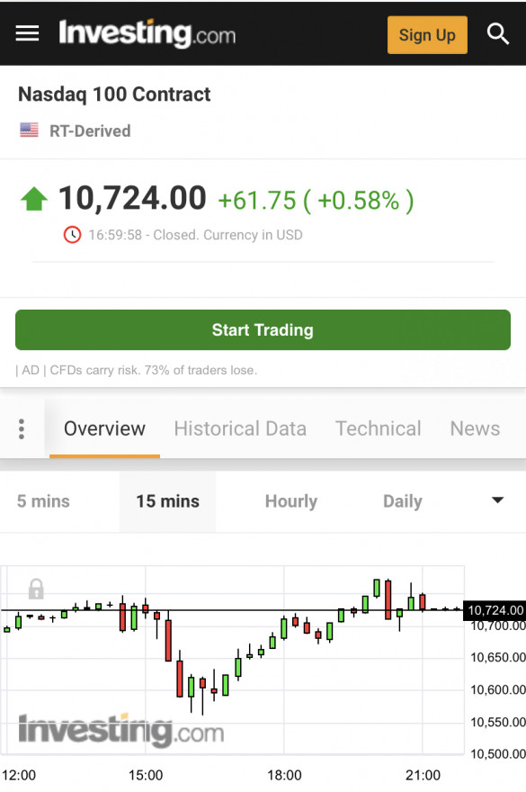Switch chart to Daily interval
This screenshot has width=526, height=792.
(403, 501)
